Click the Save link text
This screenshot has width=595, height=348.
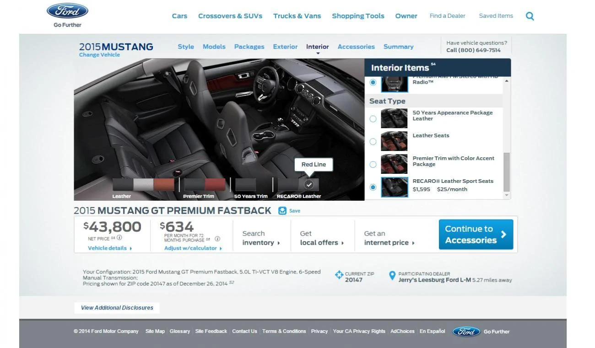(295, 211)
